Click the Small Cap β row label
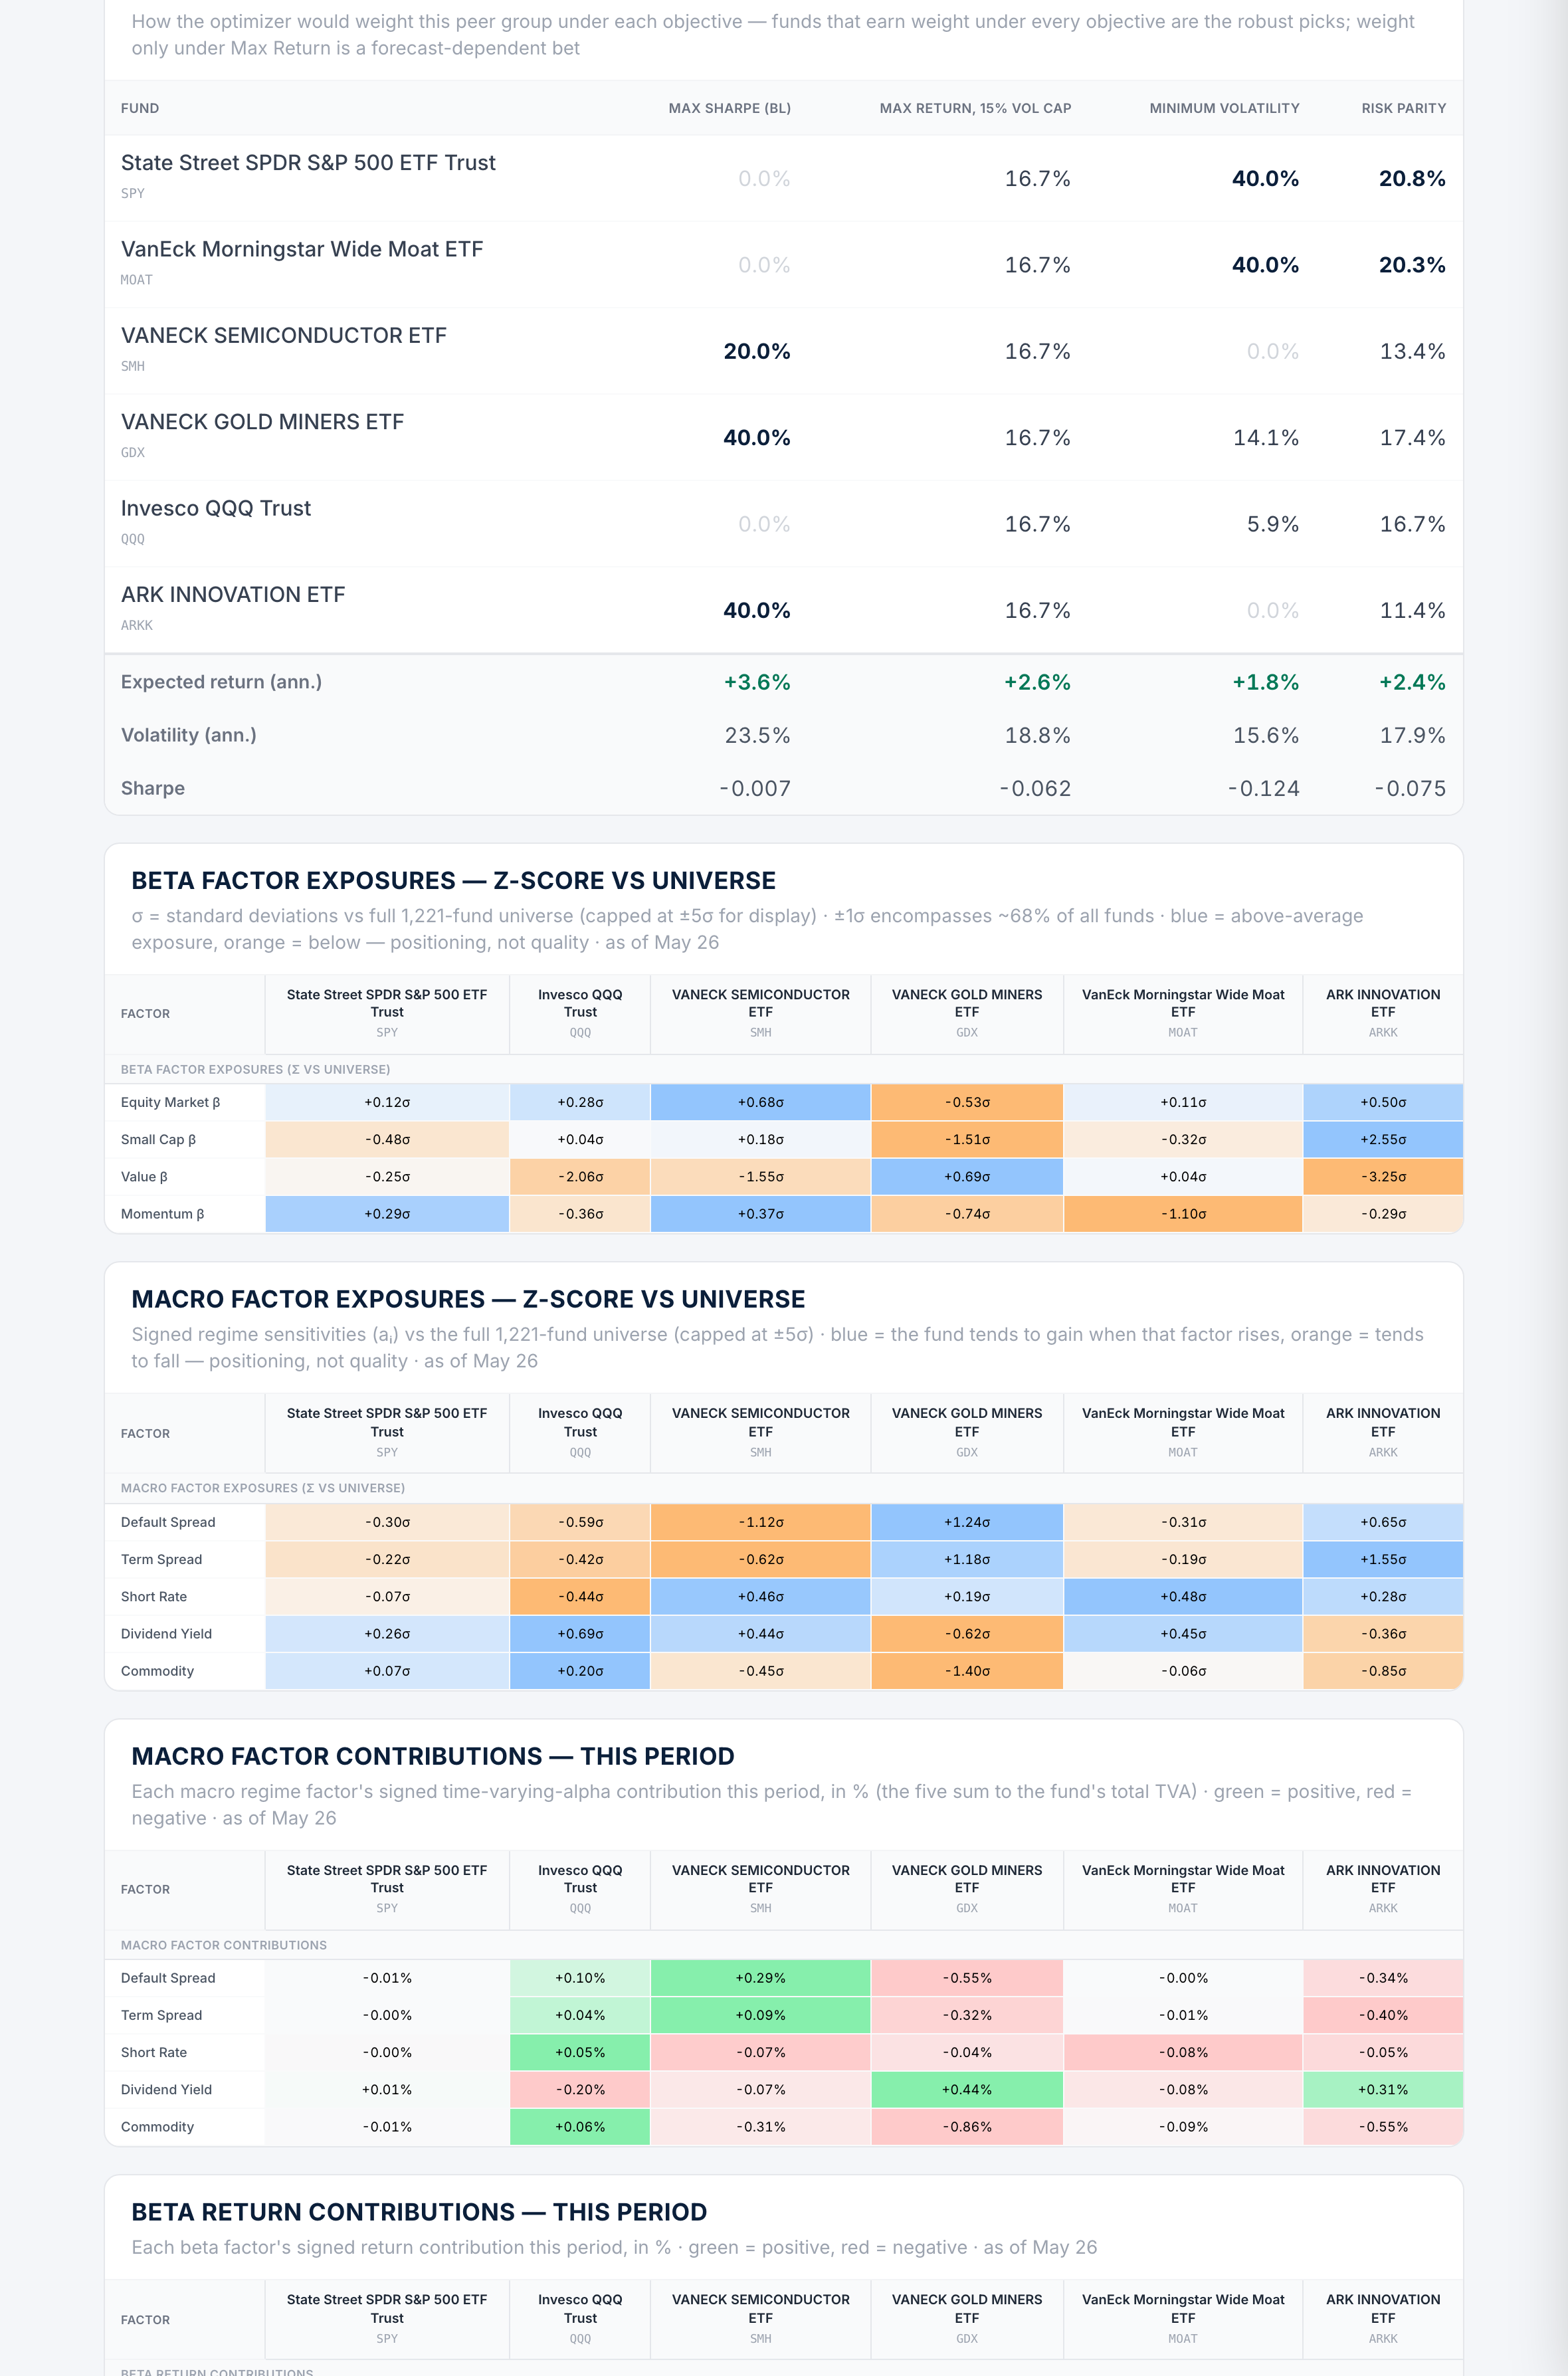 [x=158, y=1139]
